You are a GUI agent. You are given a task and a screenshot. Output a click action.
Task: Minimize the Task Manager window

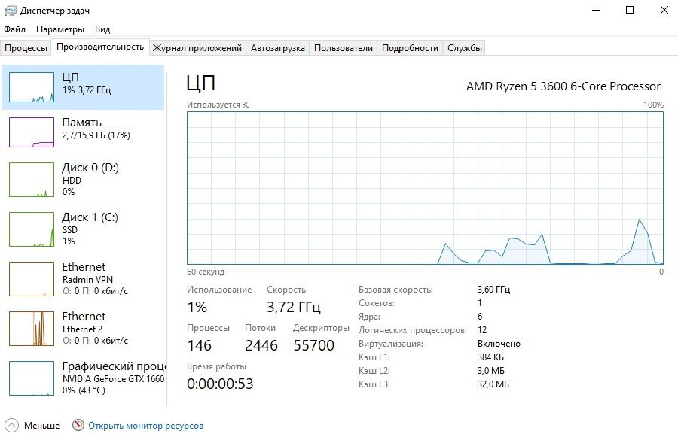click(596, 10)
